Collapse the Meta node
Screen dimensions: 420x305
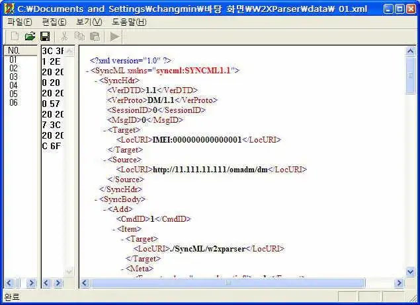[x=122, y=269]
